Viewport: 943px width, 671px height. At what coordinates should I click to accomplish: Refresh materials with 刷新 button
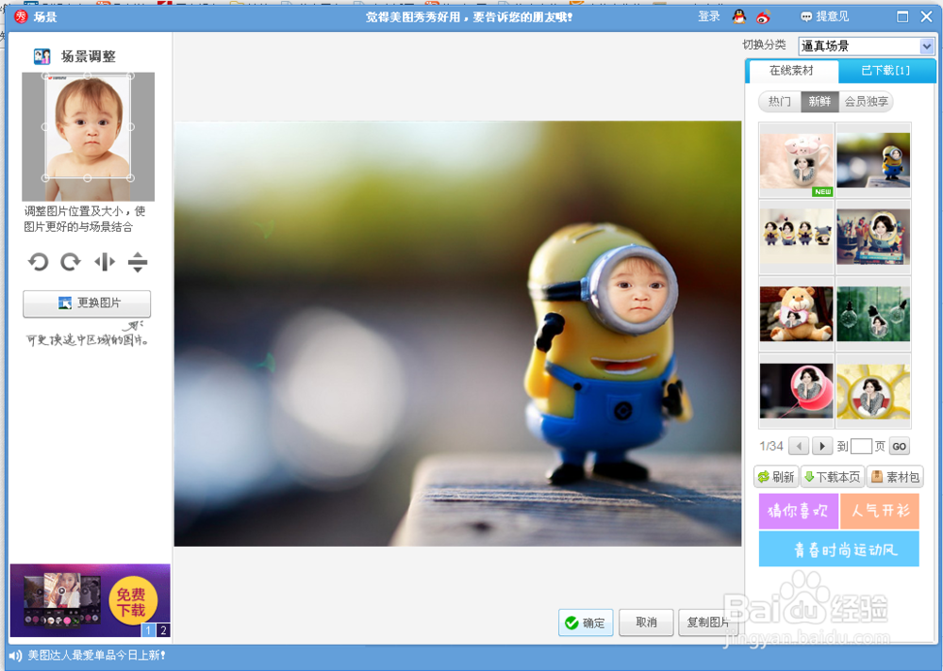776,477
